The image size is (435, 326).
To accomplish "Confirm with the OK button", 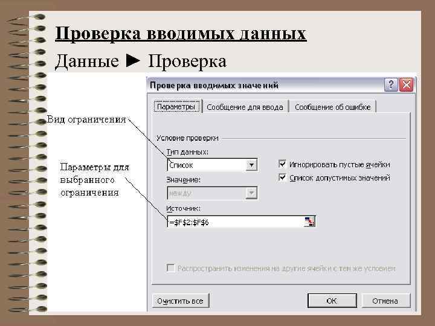I will 332,301.
